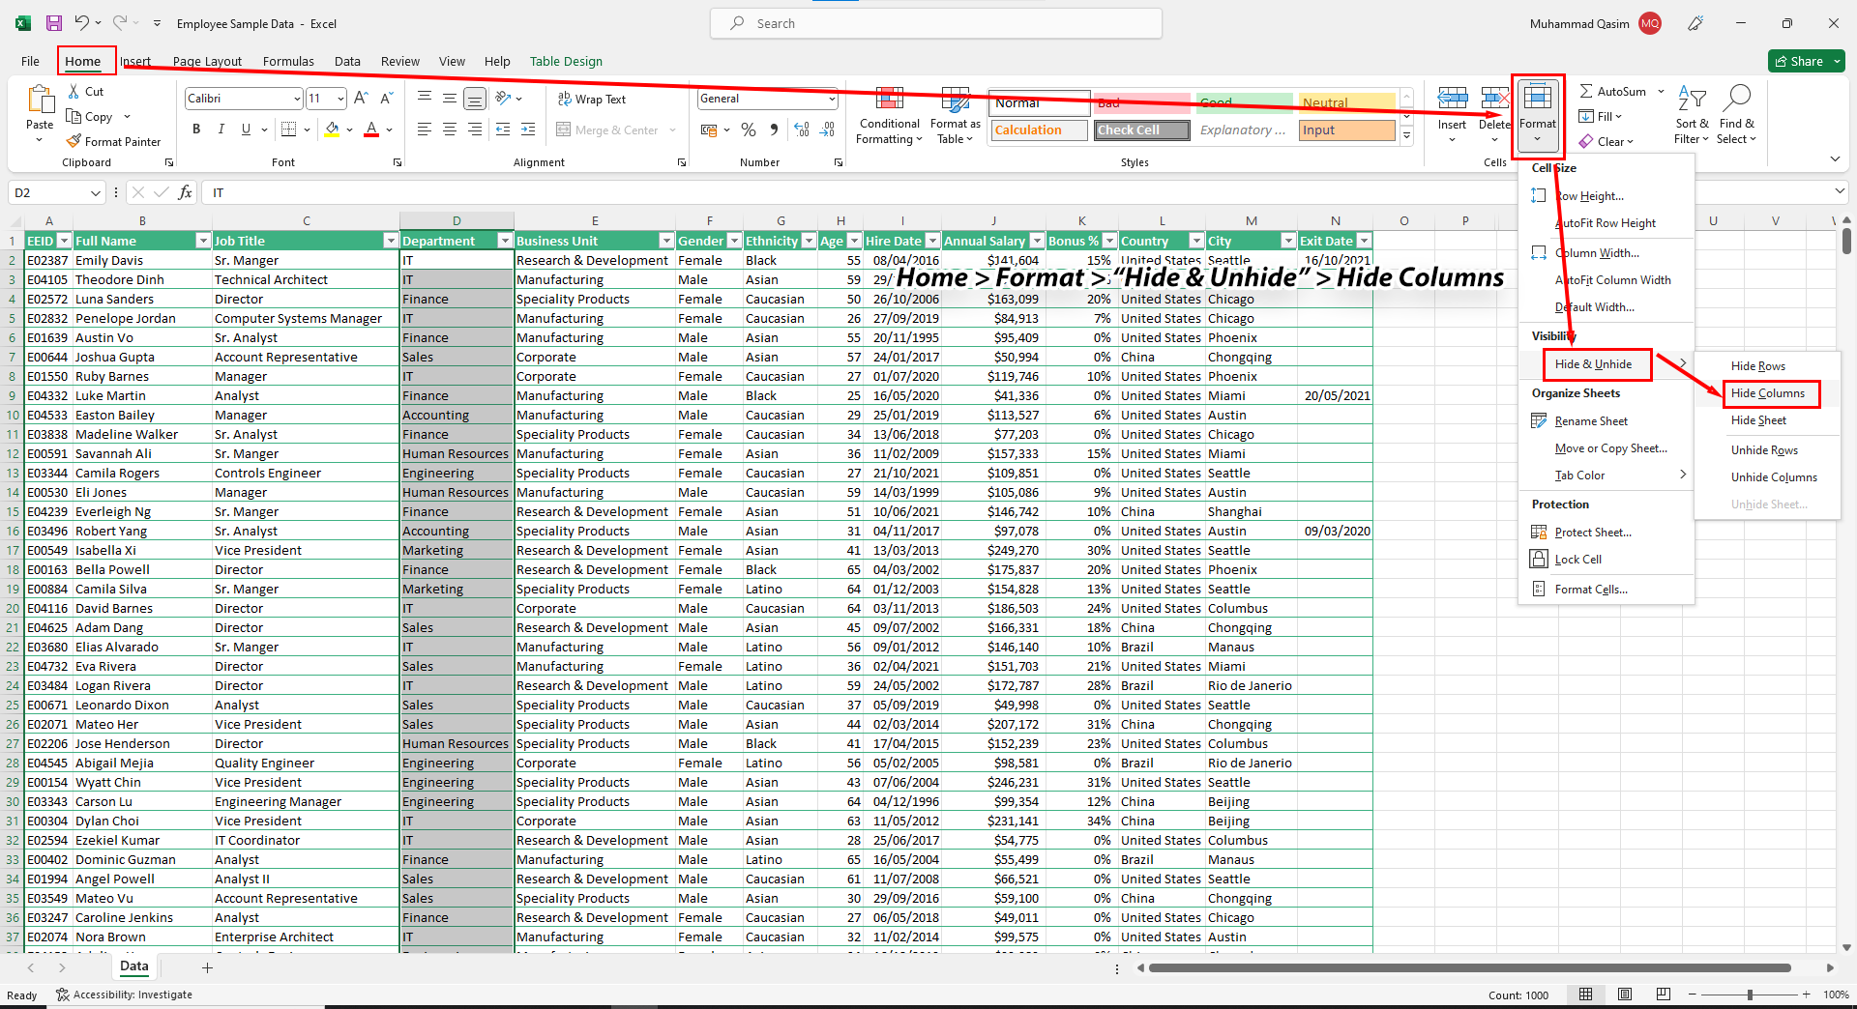Viewport: 1857px width, 1009px height.
Task: Open the Department column filter dropdown
Action: (504, 240)
